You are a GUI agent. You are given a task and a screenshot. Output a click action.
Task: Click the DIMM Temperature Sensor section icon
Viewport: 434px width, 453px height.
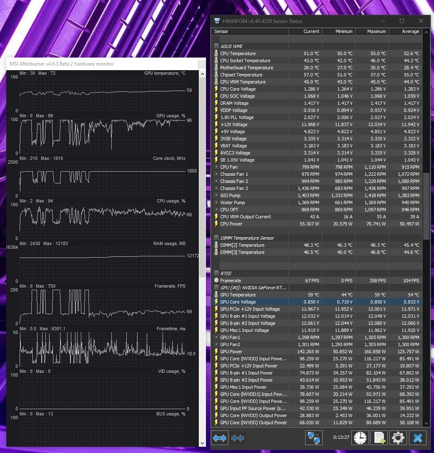tap(216, 238)
